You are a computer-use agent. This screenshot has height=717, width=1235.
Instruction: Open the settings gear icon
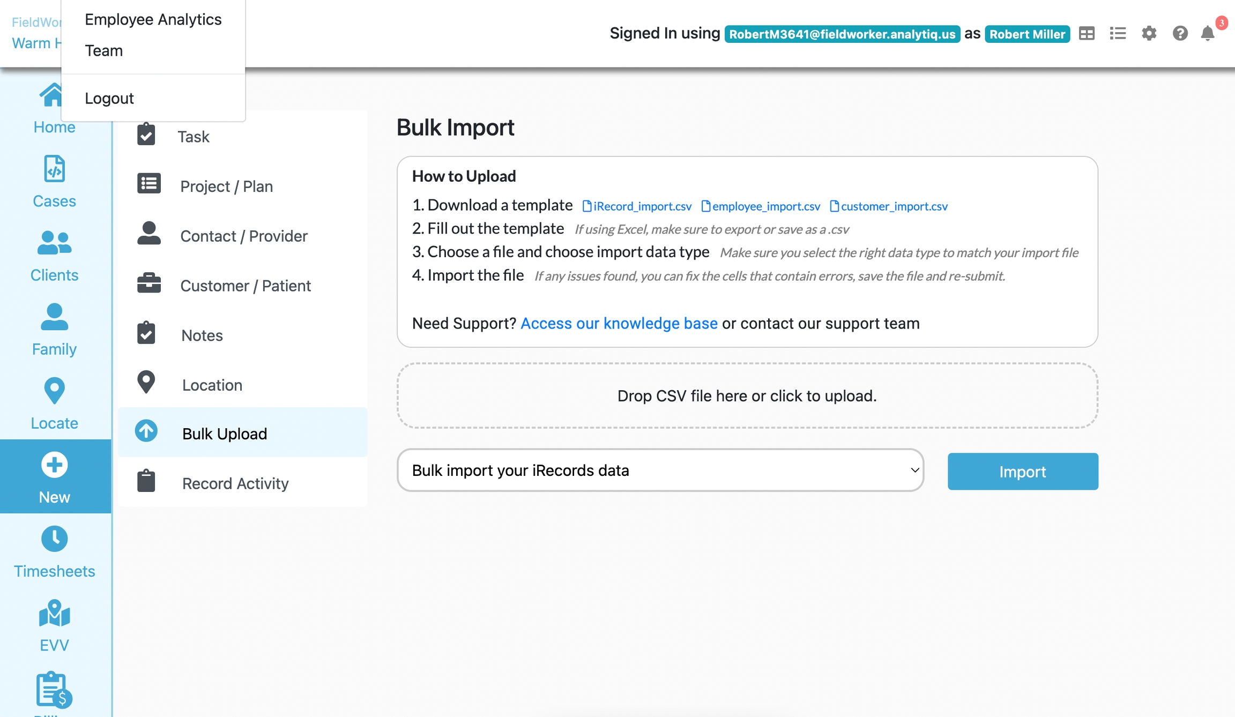click(x=1149, y=34)
